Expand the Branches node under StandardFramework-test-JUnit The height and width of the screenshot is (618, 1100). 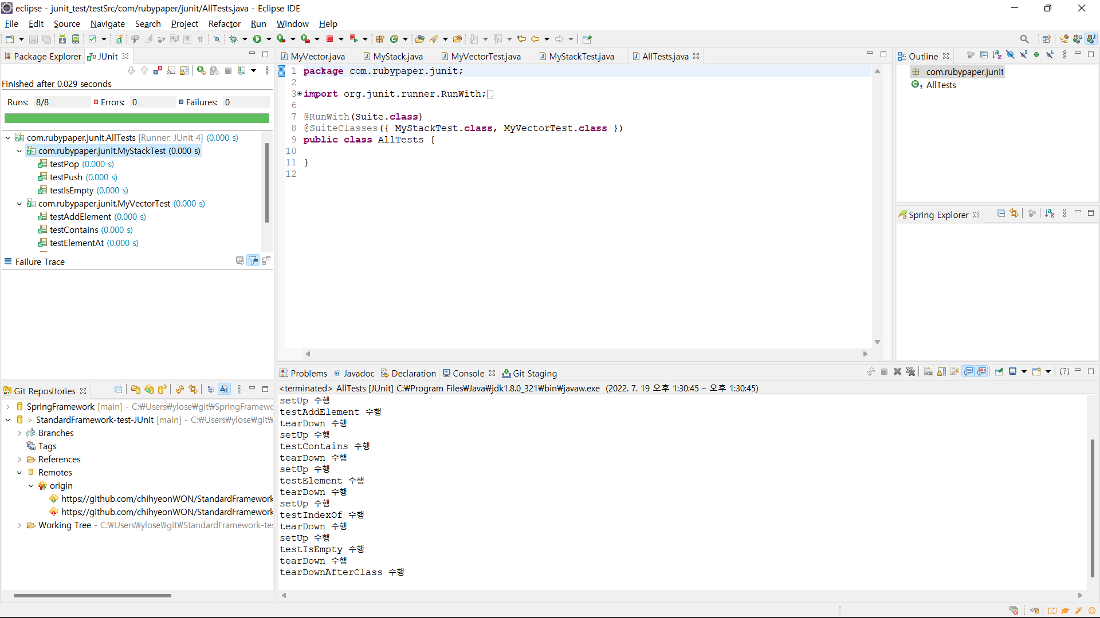(x=19, y=433)
